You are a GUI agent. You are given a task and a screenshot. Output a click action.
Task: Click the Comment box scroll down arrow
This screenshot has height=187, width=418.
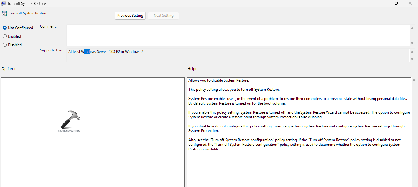click(x=412, y=43)
